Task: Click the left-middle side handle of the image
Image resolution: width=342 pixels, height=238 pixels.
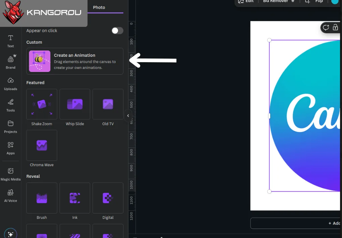Action: [269, 116]
